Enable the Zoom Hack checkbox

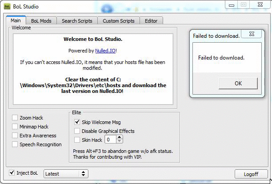click(15, 118)
